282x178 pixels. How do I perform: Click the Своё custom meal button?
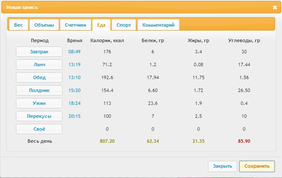(x=39, y=129)
